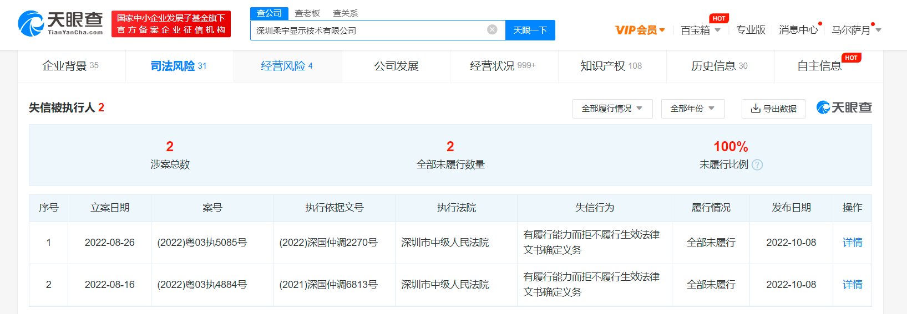The image size is (907, 314).
Task: Switch to the 查老板 search tab
Action: [307, 13]
